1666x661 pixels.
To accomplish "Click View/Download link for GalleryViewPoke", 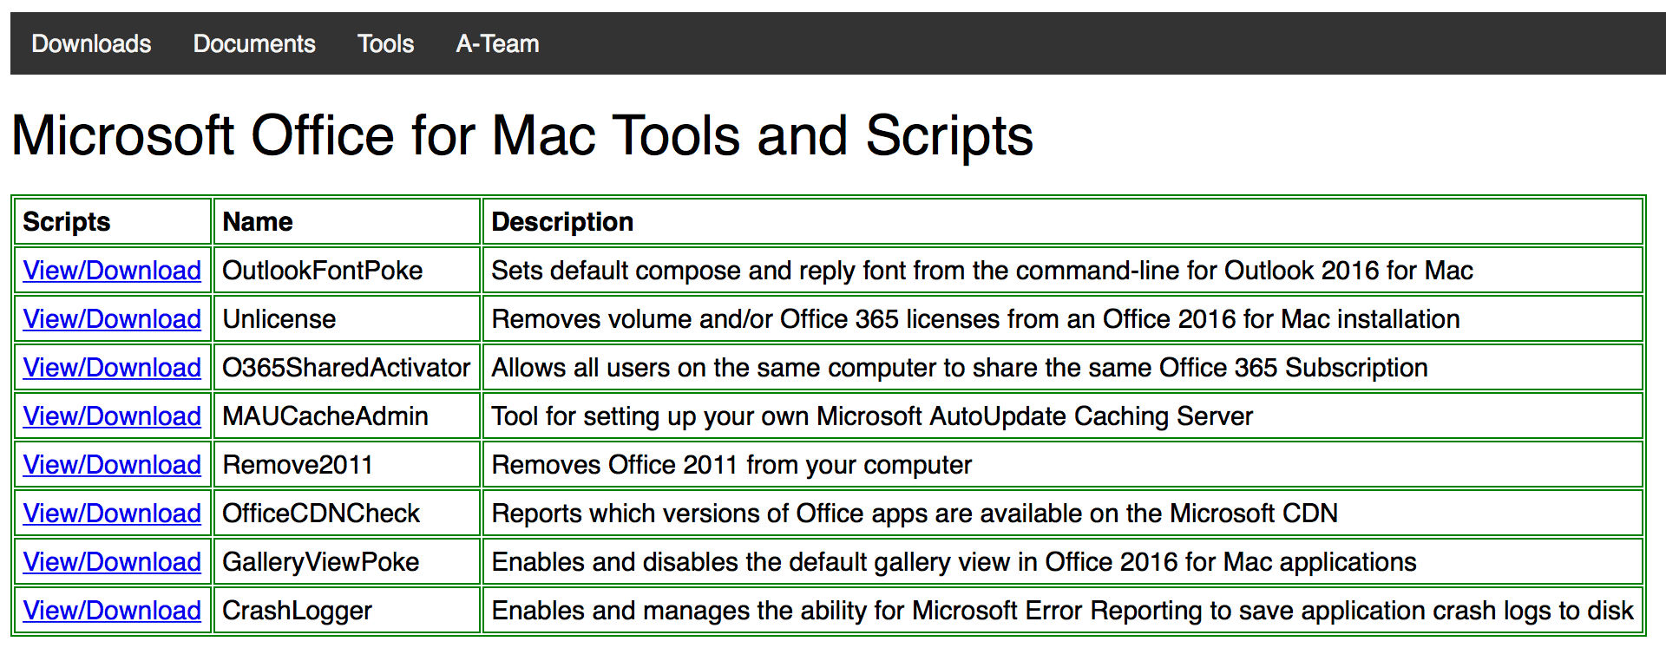I will (112, 562).
